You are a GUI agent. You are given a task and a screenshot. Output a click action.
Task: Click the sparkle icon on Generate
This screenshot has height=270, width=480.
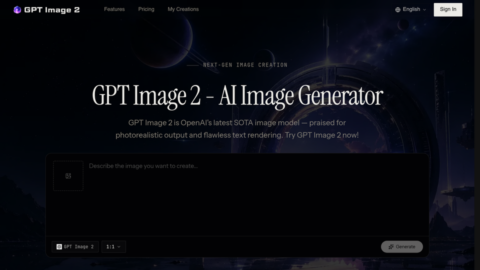(x=391, y=246)
